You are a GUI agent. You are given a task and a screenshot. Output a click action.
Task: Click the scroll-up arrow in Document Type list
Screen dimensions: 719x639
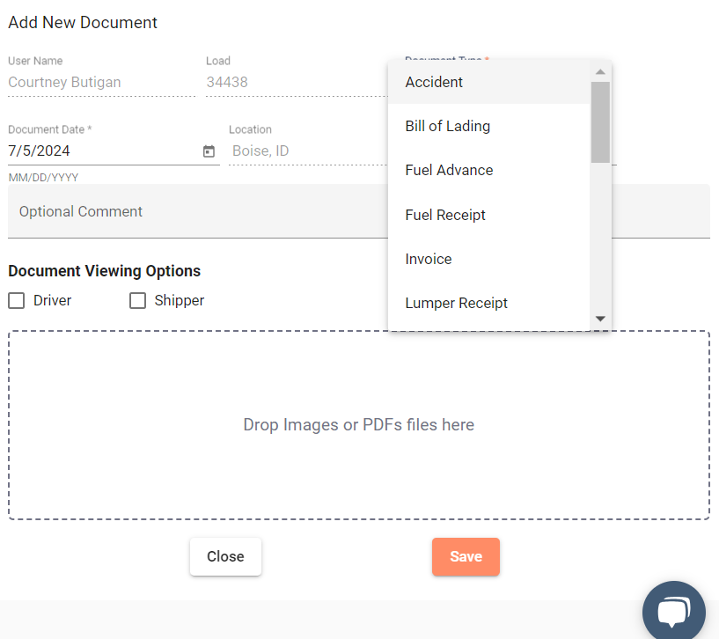pyautogui.click(x=600, y=72)
